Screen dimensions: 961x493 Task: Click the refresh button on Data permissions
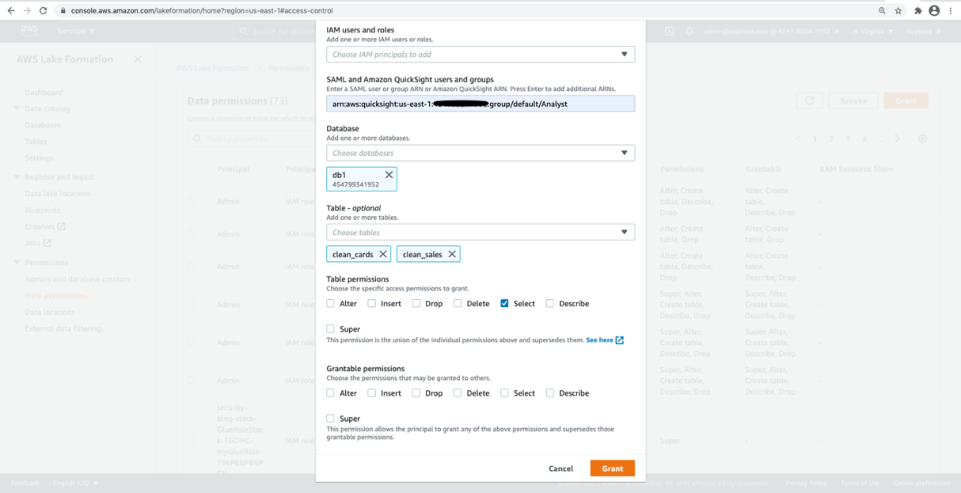[x=809, y=100]
